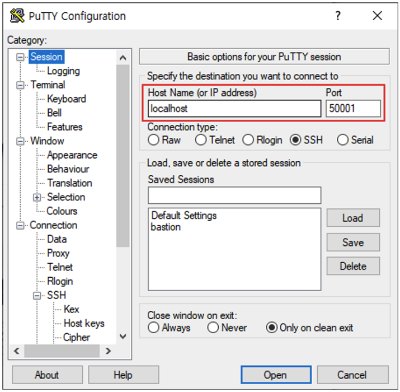Click the Open button to connect
The height and width of the screenshot is (392, 400).
pyautogui.click(x=275, y=375)
